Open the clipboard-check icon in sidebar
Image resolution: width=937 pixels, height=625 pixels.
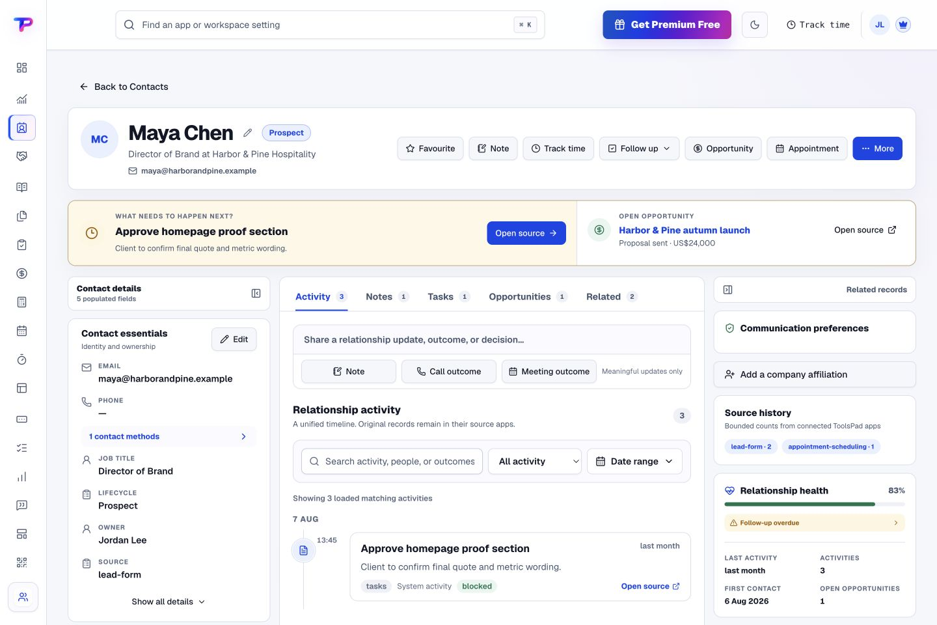pos(21,245)
